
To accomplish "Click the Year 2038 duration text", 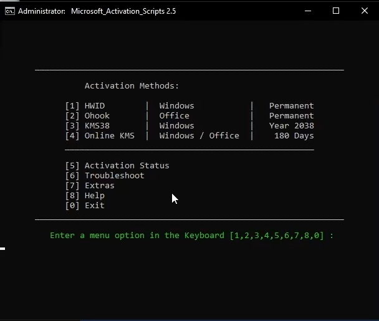I will click(x=291, y=126).
